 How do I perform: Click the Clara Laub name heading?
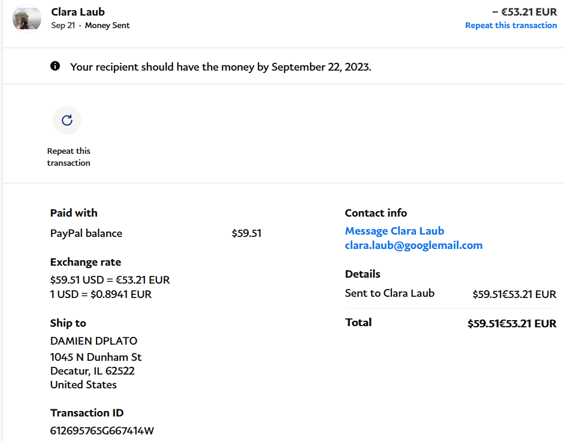click(x=78, y=12)
